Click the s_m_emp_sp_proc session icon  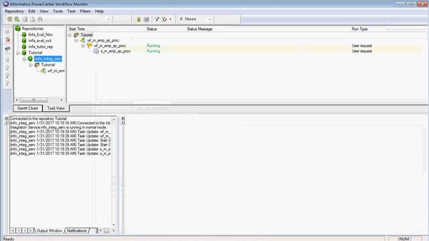96,51
